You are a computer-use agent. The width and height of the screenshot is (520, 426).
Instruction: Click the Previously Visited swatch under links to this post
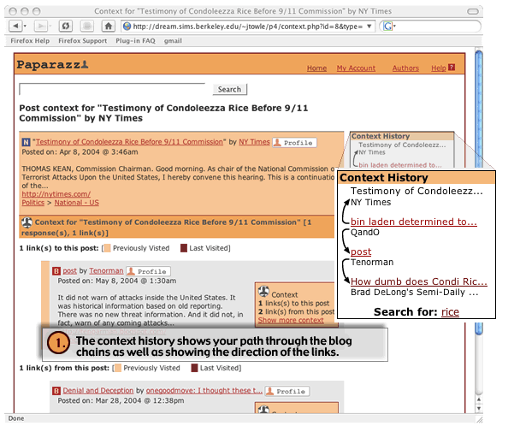[108, 248]
